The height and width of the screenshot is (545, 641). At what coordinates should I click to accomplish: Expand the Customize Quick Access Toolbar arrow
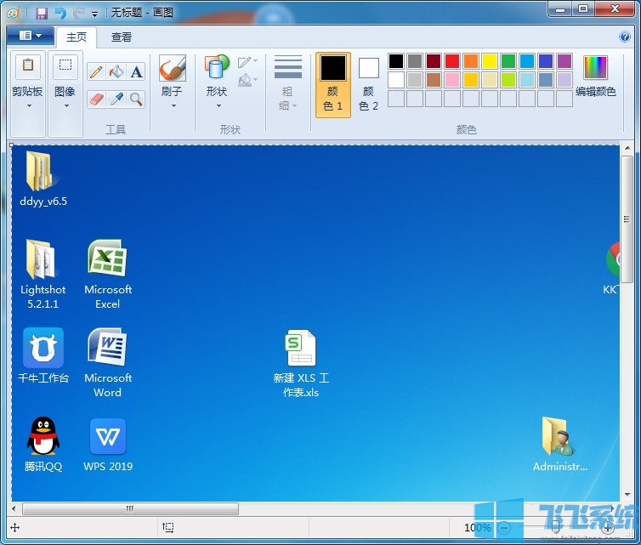pos(95,14)
